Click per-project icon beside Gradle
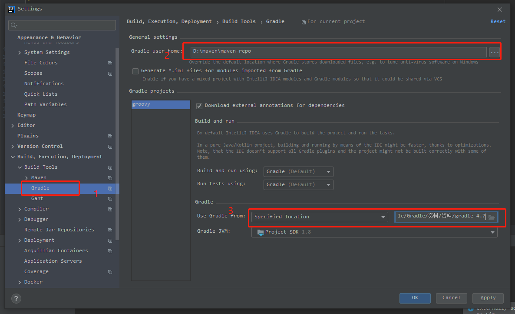This screenshot has width=515, height=314. pyautogui.click(x=110, y=188)
